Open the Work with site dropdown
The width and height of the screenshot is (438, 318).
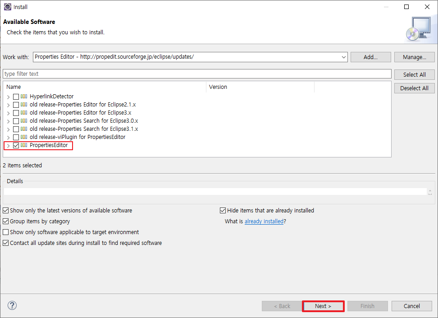click(343, 57)
